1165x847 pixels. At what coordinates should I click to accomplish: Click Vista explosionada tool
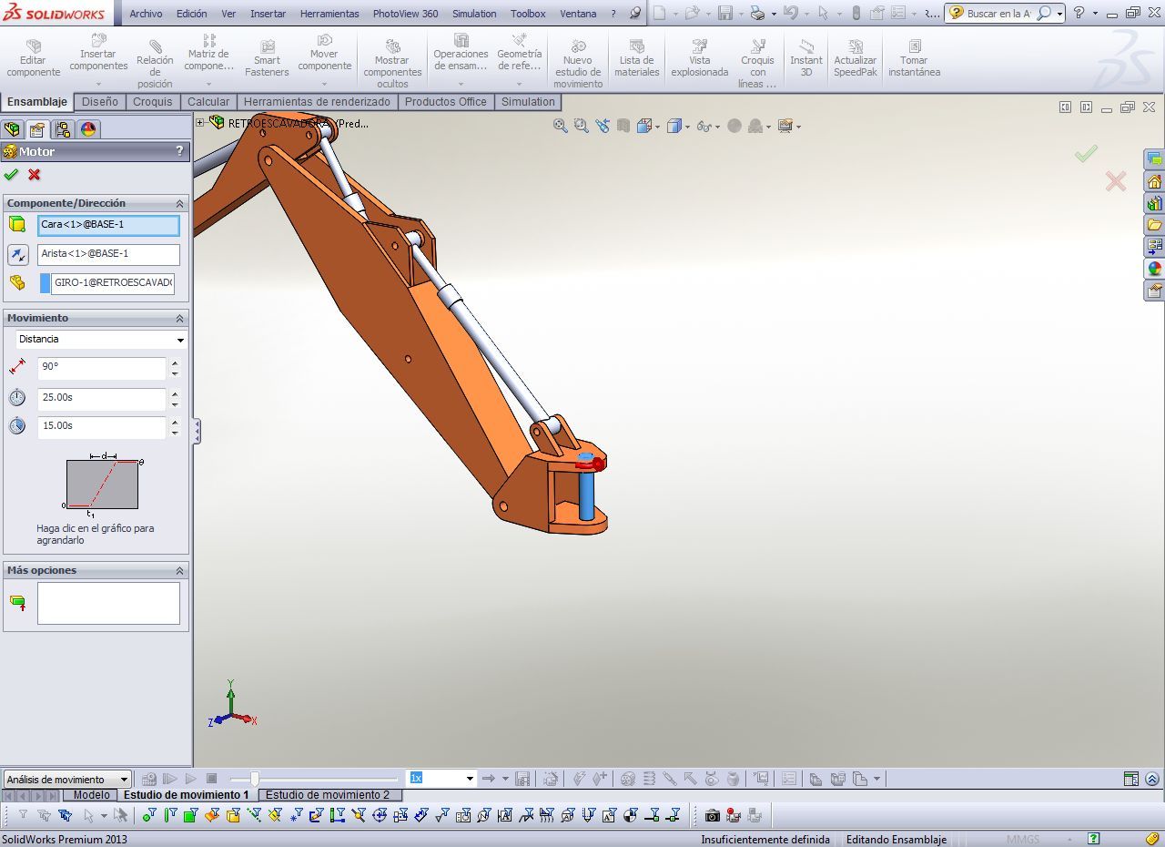pyautogui.click(x=699, y=58)
